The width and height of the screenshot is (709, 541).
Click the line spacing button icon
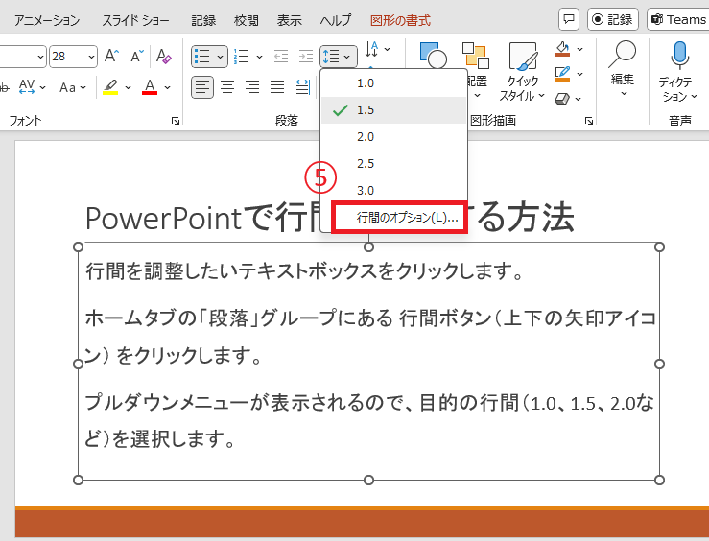(331, 57)
